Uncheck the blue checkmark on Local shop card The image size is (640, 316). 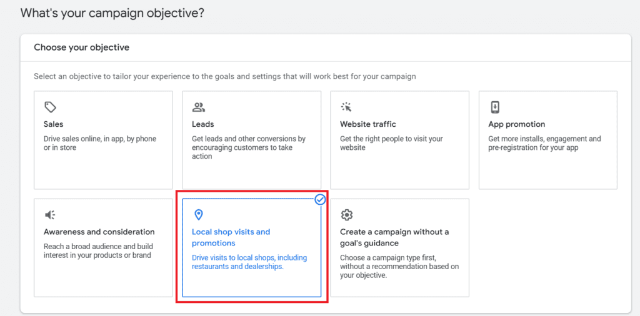320,199
